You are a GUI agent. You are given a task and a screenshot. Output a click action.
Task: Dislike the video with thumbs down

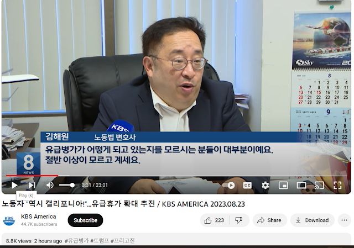[x=239, y=220]
